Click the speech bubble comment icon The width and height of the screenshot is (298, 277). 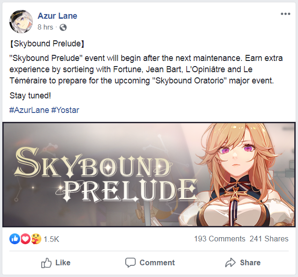tap(130, 263)
